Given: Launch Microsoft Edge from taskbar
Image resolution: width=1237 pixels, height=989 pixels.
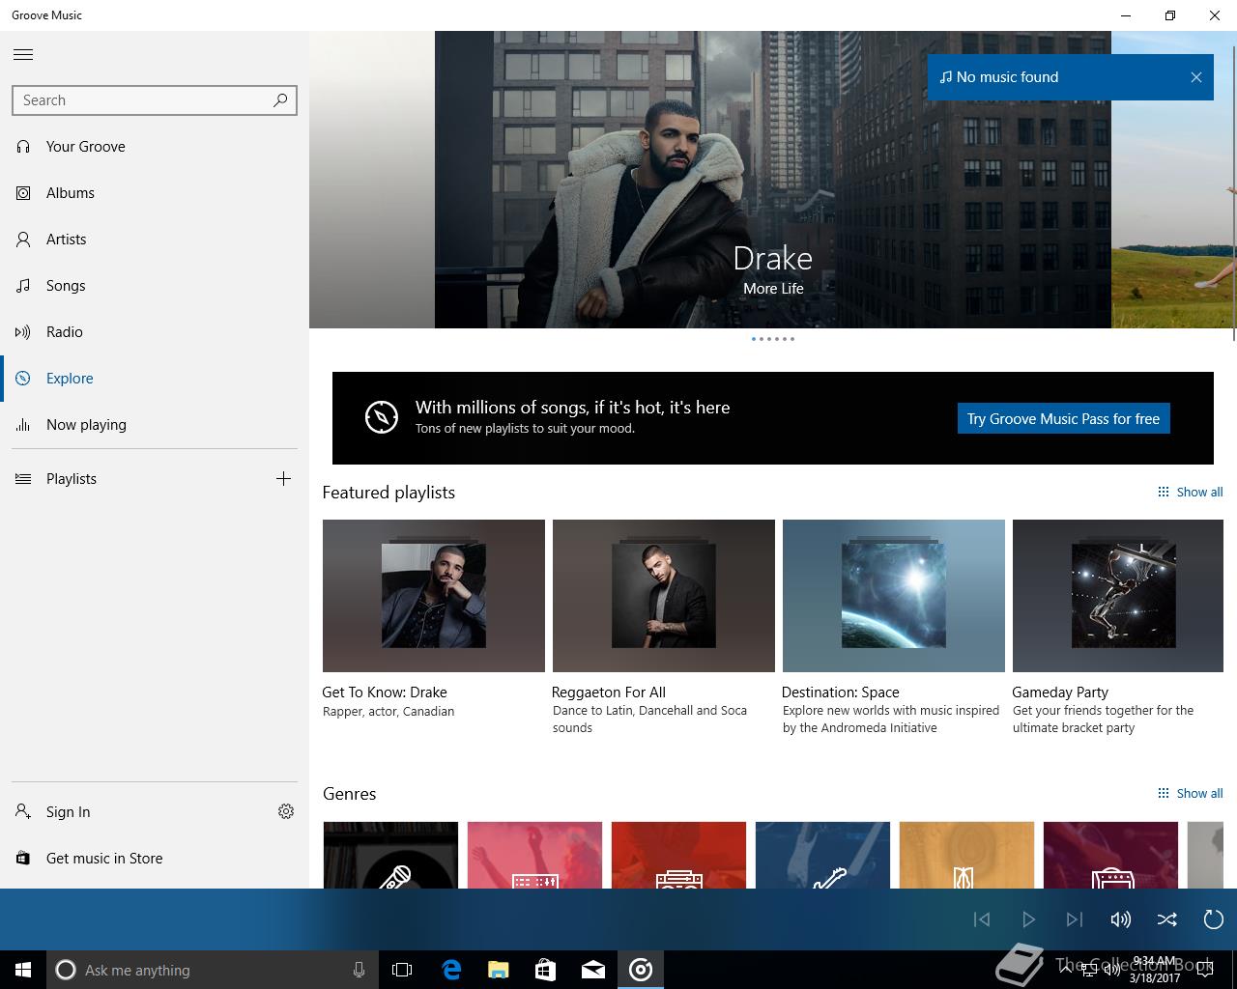Looking at the screenshot, I should 451,970.
